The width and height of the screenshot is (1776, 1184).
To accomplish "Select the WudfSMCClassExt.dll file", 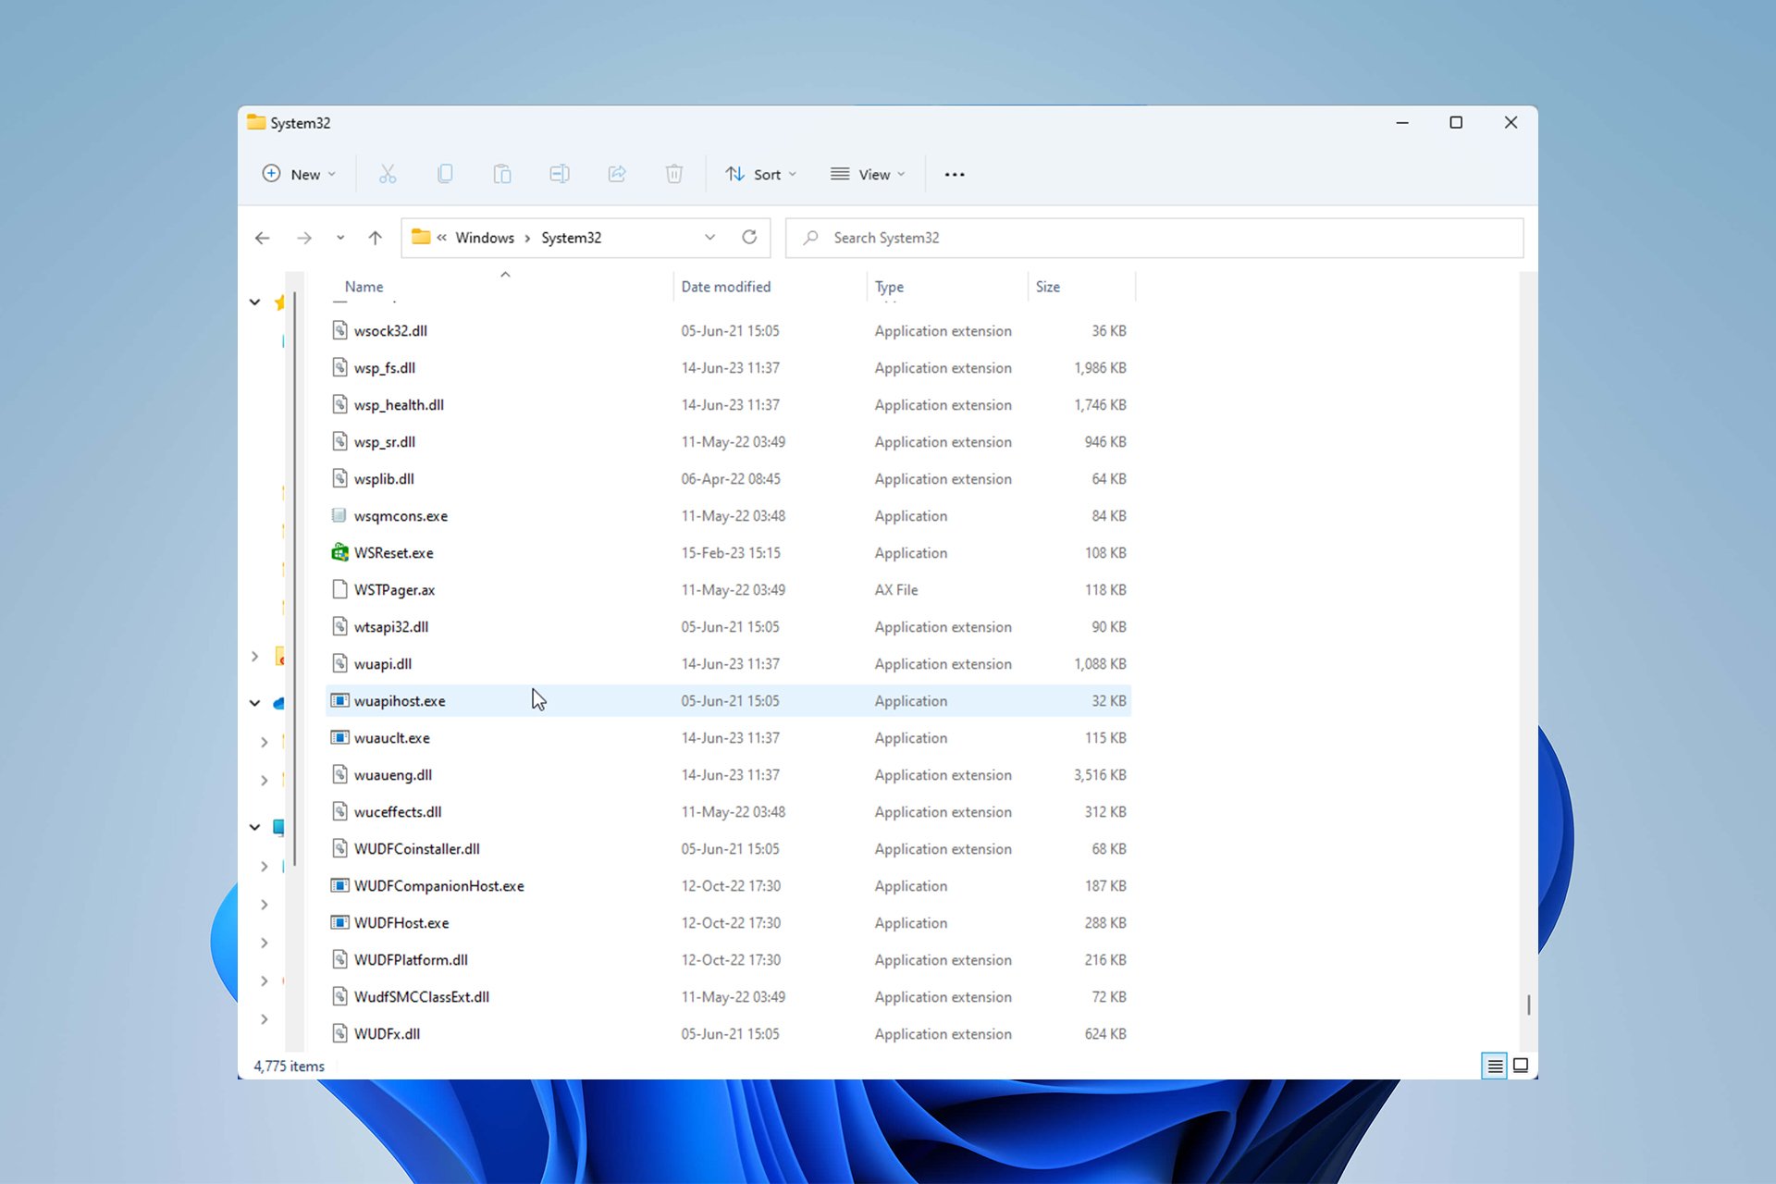I will click(729, 996).
